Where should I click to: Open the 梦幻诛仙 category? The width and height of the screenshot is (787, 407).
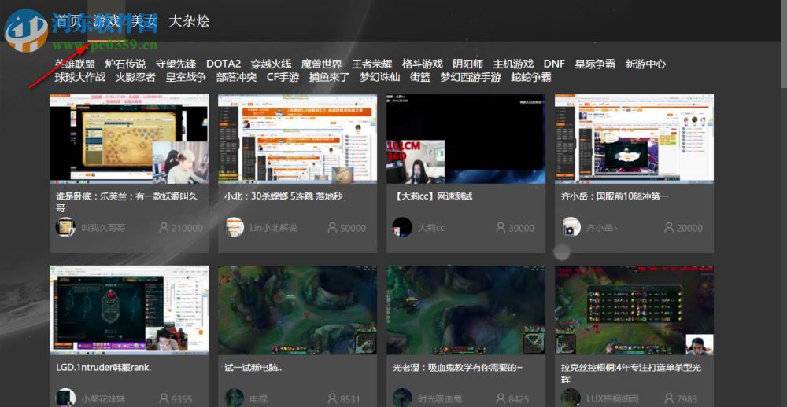coord(380,77)
